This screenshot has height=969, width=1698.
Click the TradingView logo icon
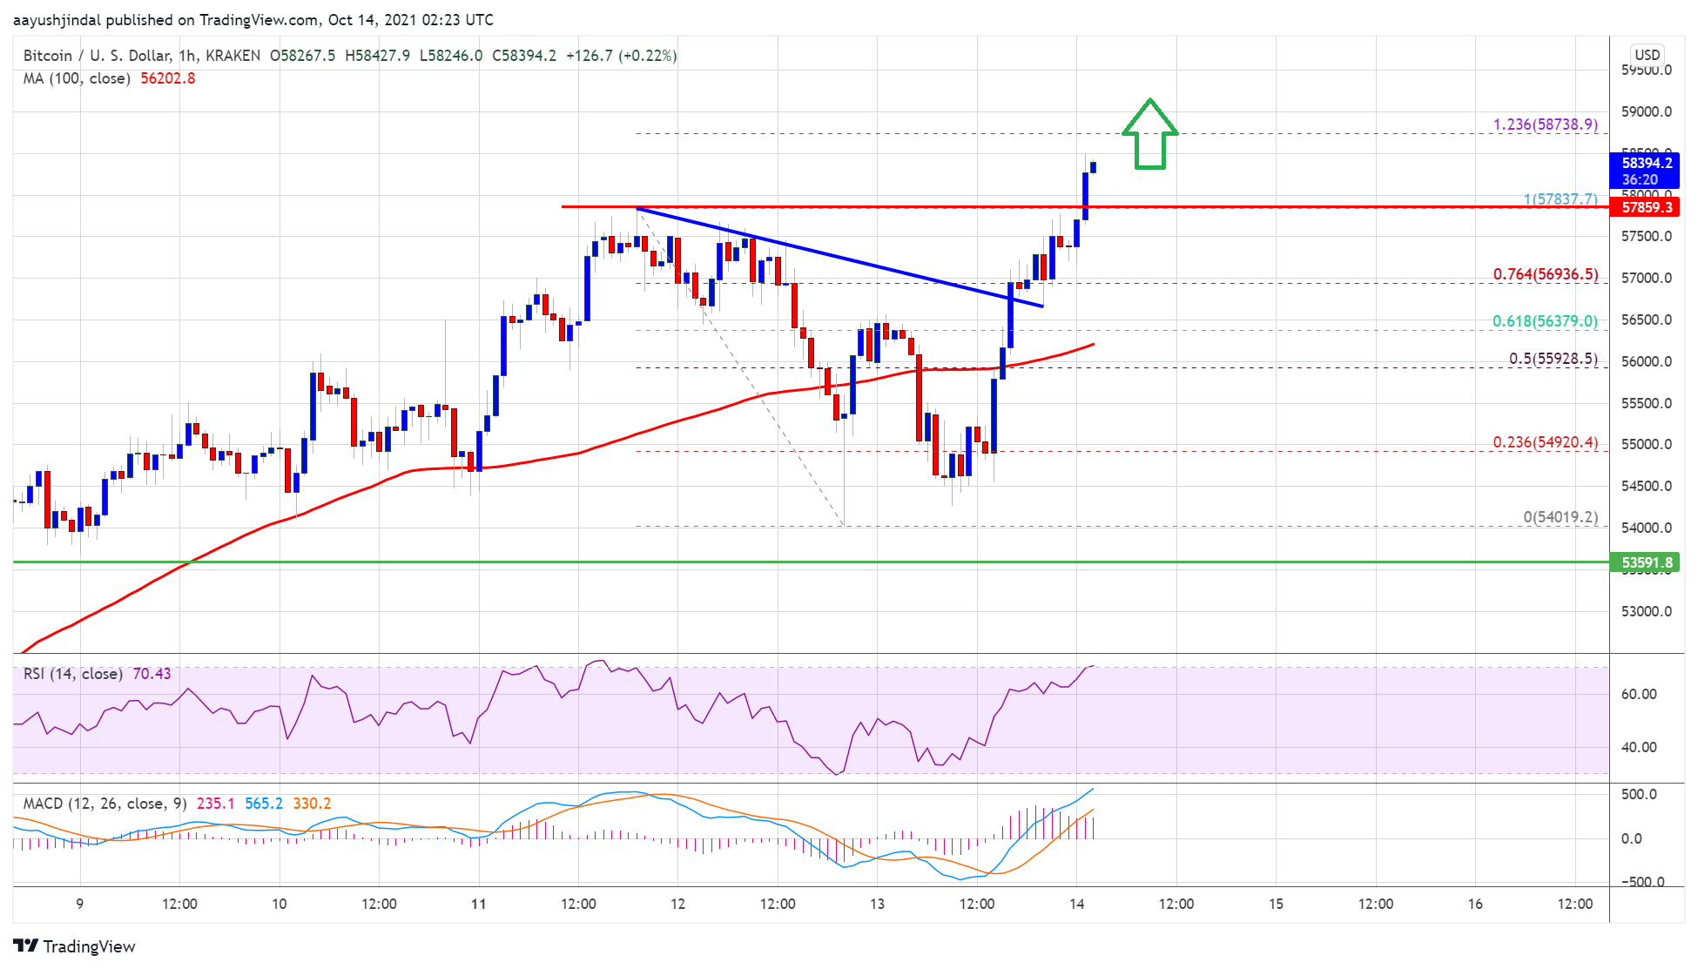point(25,945)
